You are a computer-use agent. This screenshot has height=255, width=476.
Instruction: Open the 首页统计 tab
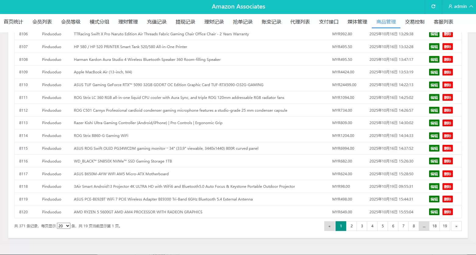[13, 22]
